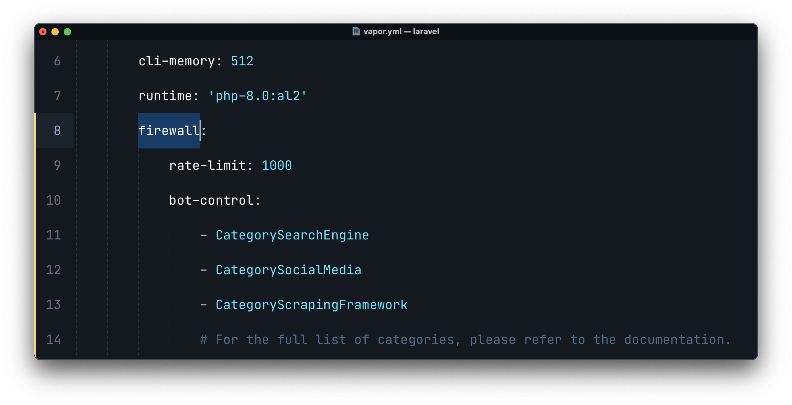Select line number 8 in the gutter
Screen dimensions: 792x405
57,131
